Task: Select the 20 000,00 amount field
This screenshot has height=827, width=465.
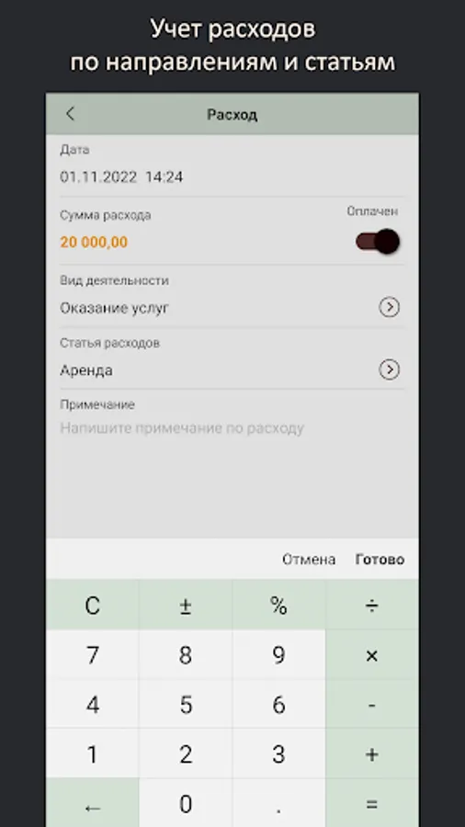Action: pos(94,242)
